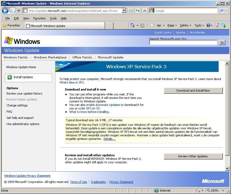This screenshot has width=231, height=194.
Task: Open the Help menu
Action: (x=64, y=18)
